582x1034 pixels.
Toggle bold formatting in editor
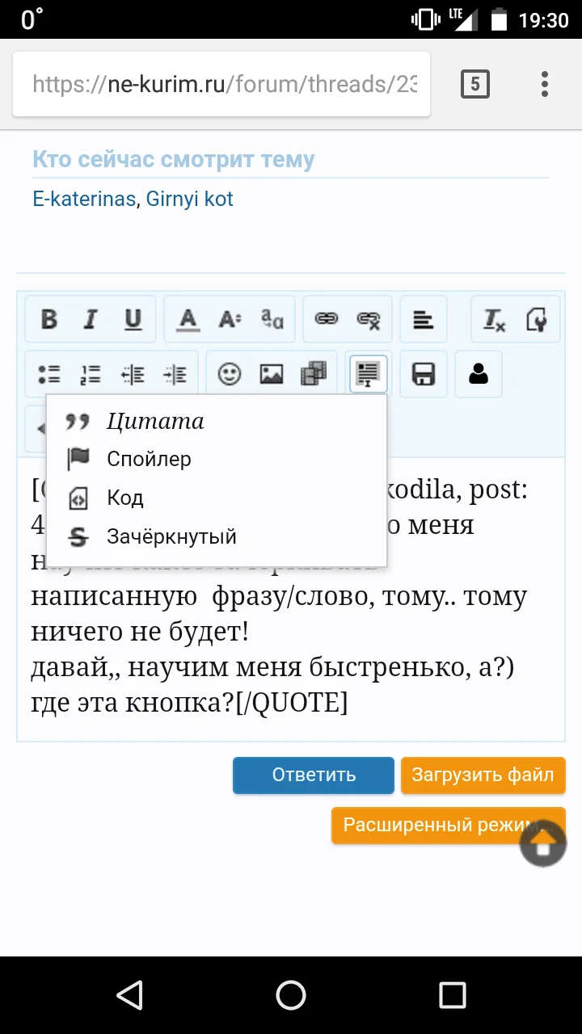49,320
